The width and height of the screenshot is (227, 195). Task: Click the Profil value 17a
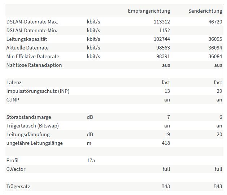point(91,161)
